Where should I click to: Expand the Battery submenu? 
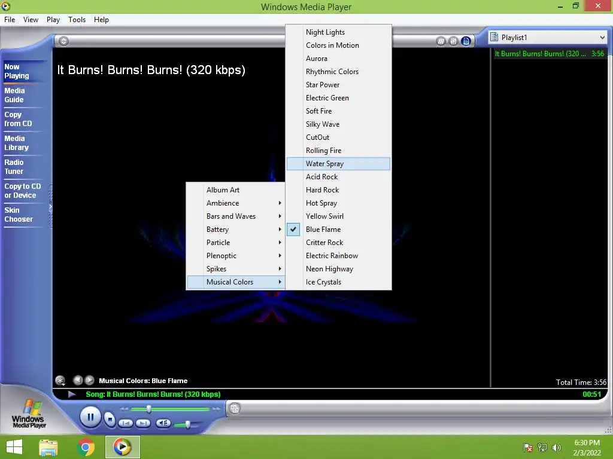coord(236,229)
